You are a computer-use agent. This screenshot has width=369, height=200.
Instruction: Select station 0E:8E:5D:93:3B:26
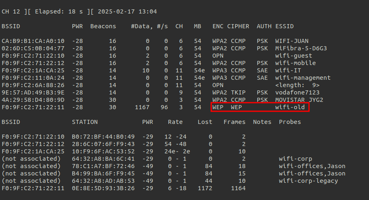coord(103,188)
